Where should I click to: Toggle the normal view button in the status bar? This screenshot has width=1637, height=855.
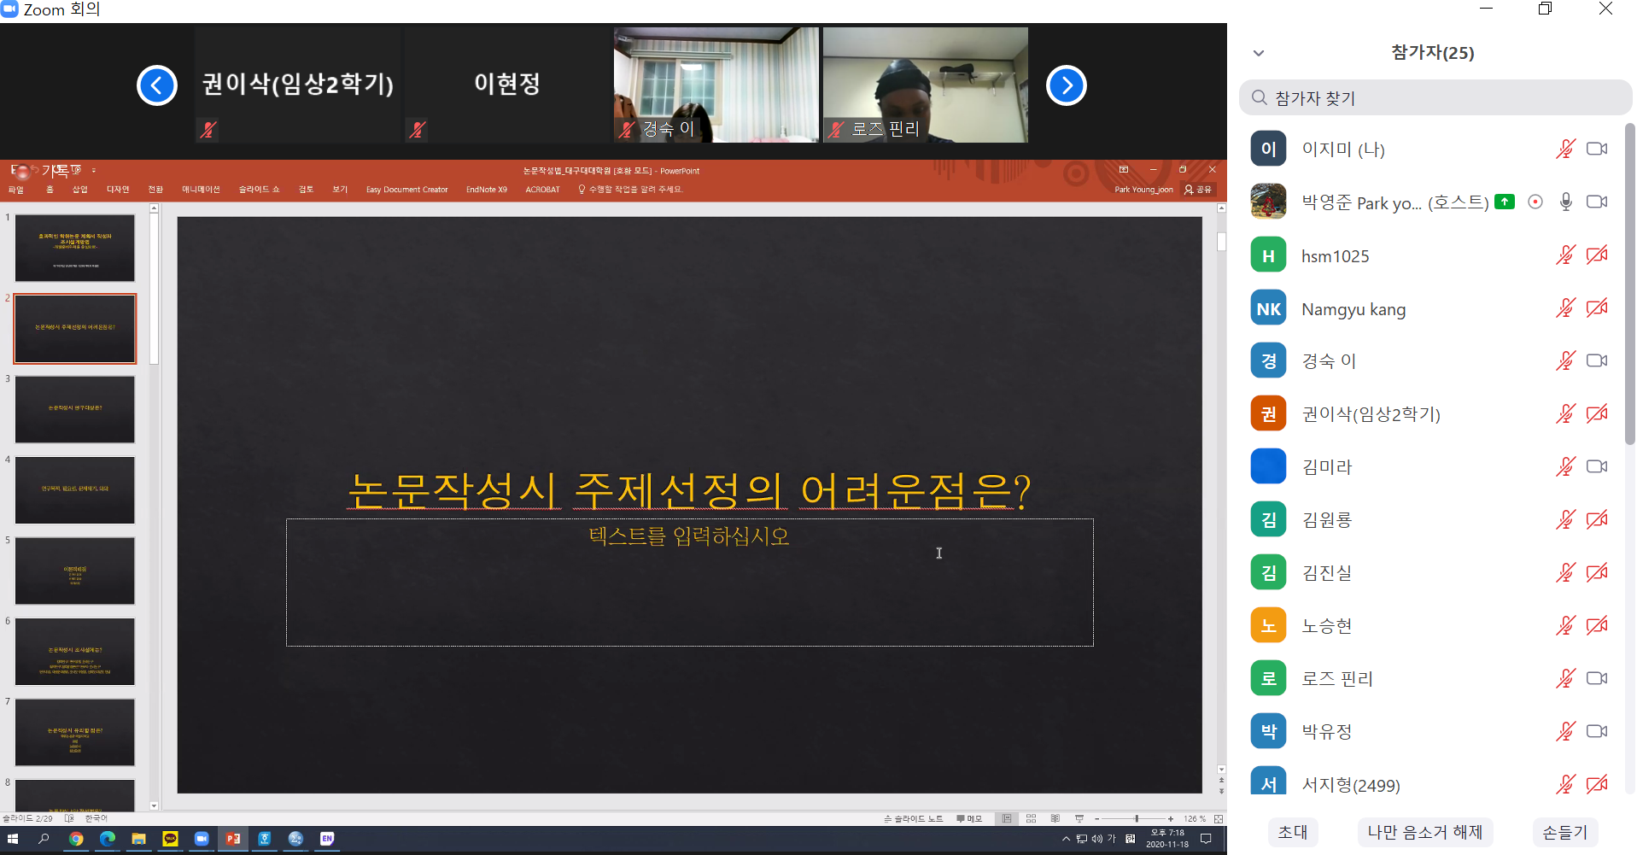point(1007,818)
